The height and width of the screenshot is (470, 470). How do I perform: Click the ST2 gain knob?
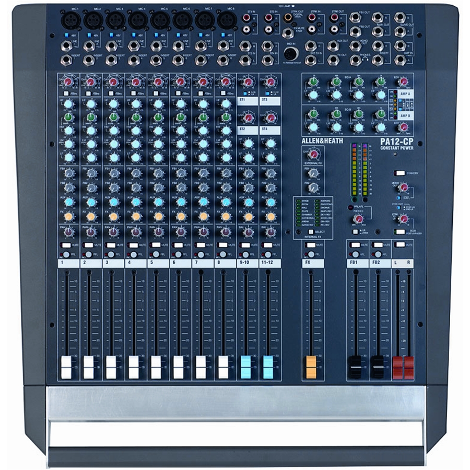[248, 118]
